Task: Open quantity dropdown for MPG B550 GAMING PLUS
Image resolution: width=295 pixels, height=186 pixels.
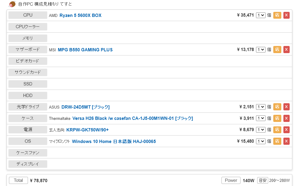Action: (x=260, y=50)
